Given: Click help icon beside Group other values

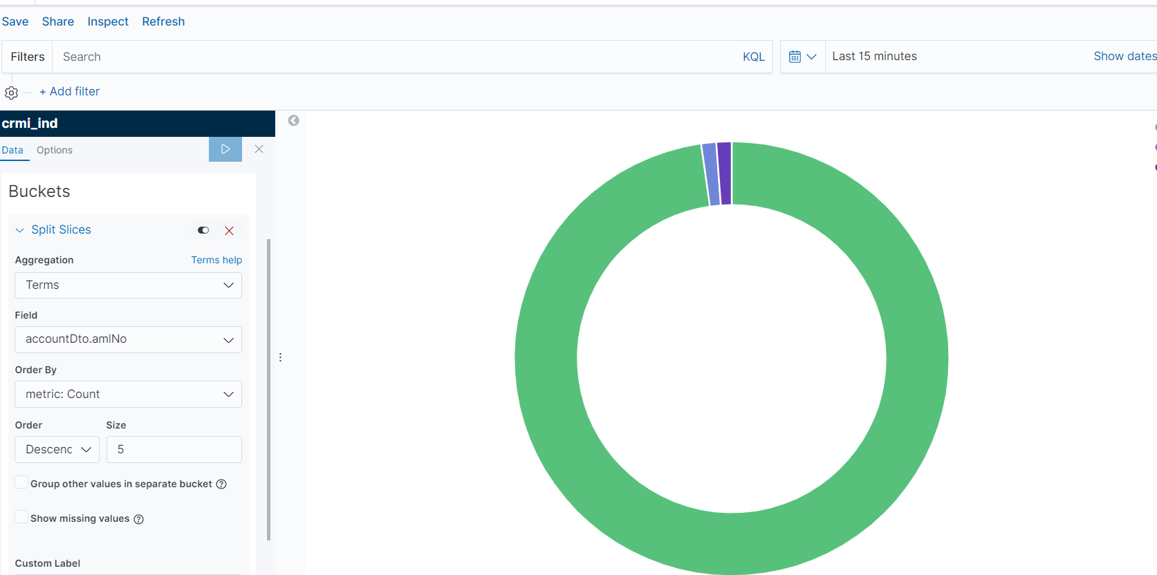Looking at the screenshot, I should pyautogui.click(x=221, y=484).
